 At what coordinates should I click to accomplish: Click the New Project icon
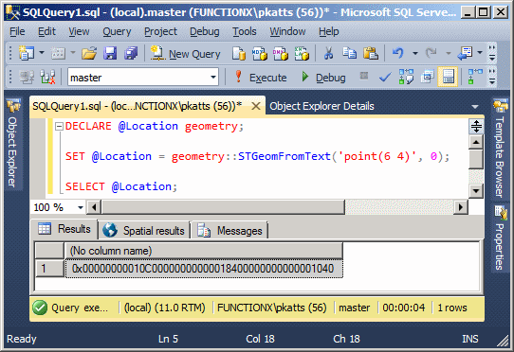(27, 53)
